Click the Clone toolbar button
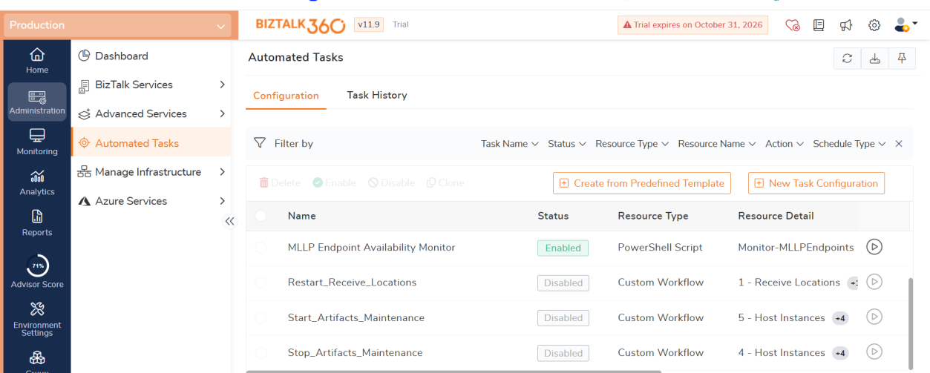The height and width of the screenshot is (373, 930). click(445, 182)
